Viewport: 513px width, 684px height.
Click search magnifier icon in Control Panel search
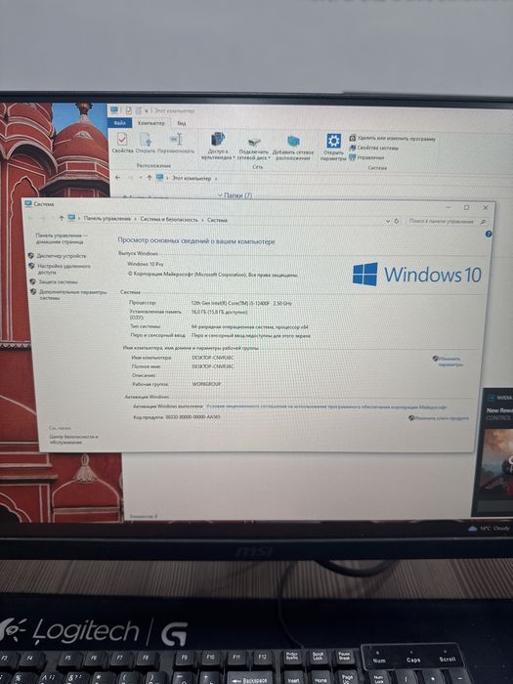click(x=483, y=222)
